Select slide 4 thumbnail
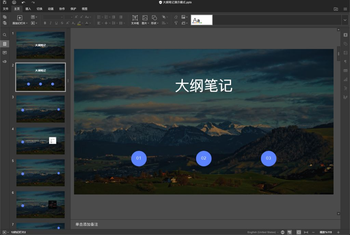 pyautogui.click(x=40, y=141)
